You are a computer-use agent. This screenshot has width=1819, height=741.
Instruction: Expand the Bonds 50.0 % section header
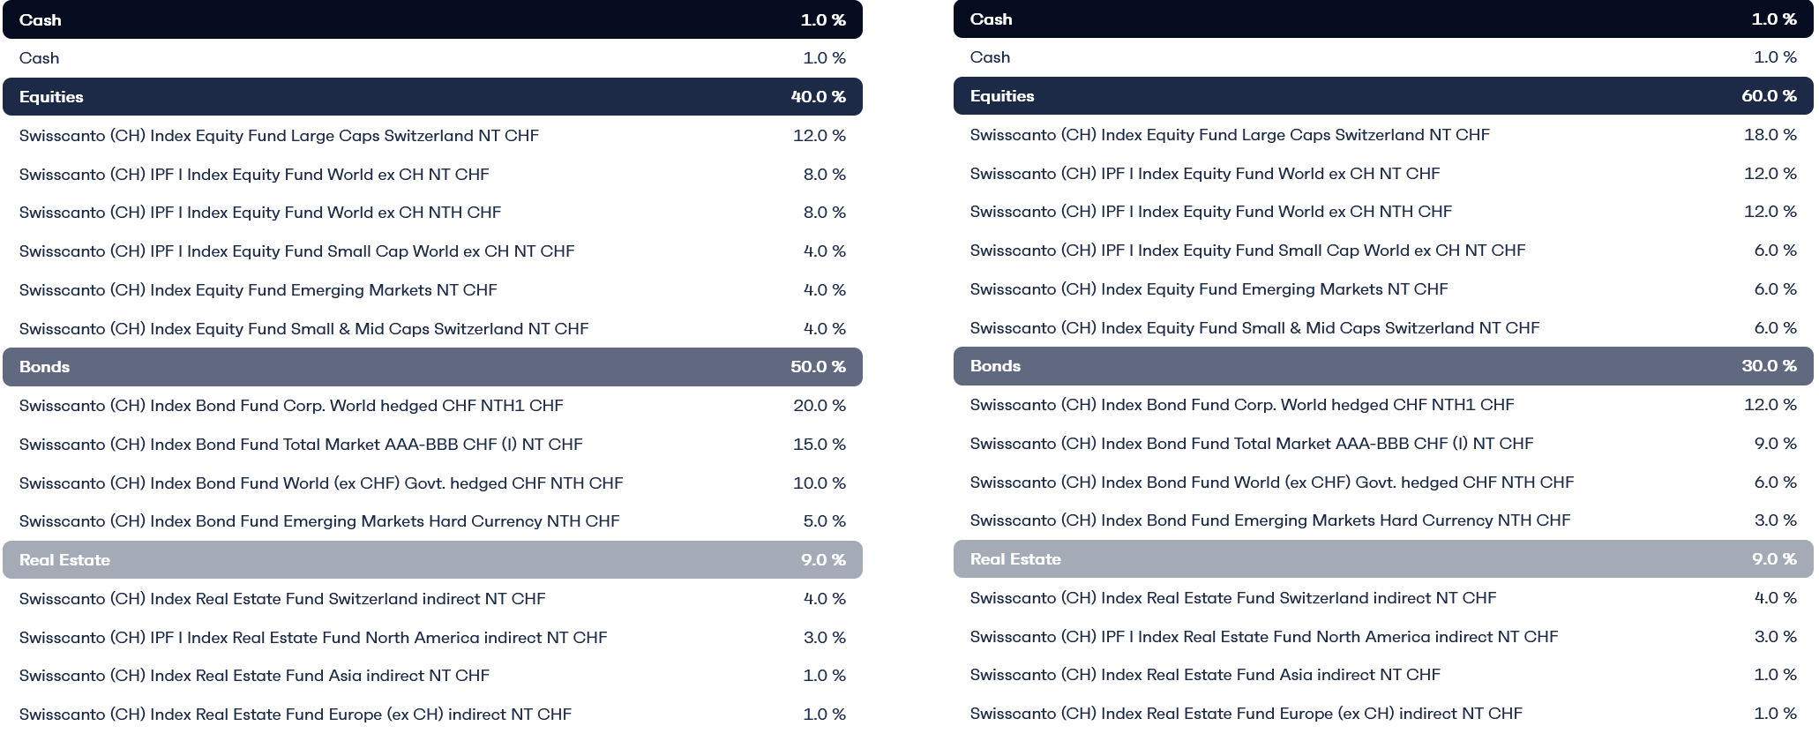[x=432, y=367]
